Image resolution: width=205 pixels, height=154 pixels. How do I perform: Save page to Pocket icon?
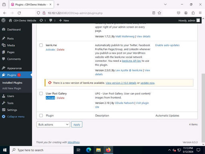[x=179, y=13]
